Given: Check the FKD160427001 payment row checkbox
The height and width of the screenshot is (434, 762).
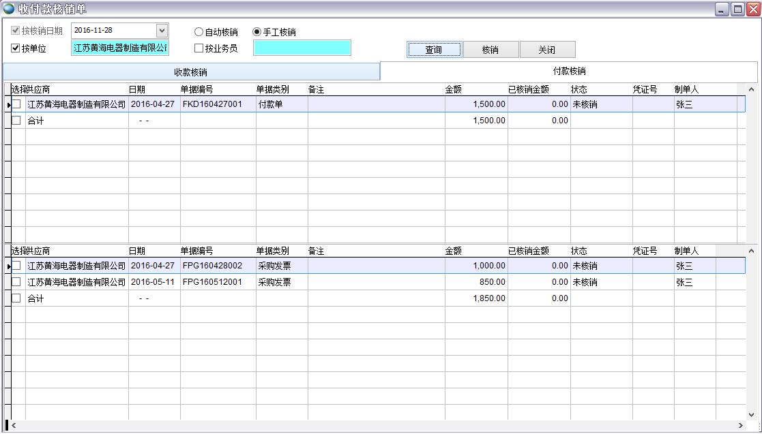Looking at the screenshot, I should pos(15,104).
